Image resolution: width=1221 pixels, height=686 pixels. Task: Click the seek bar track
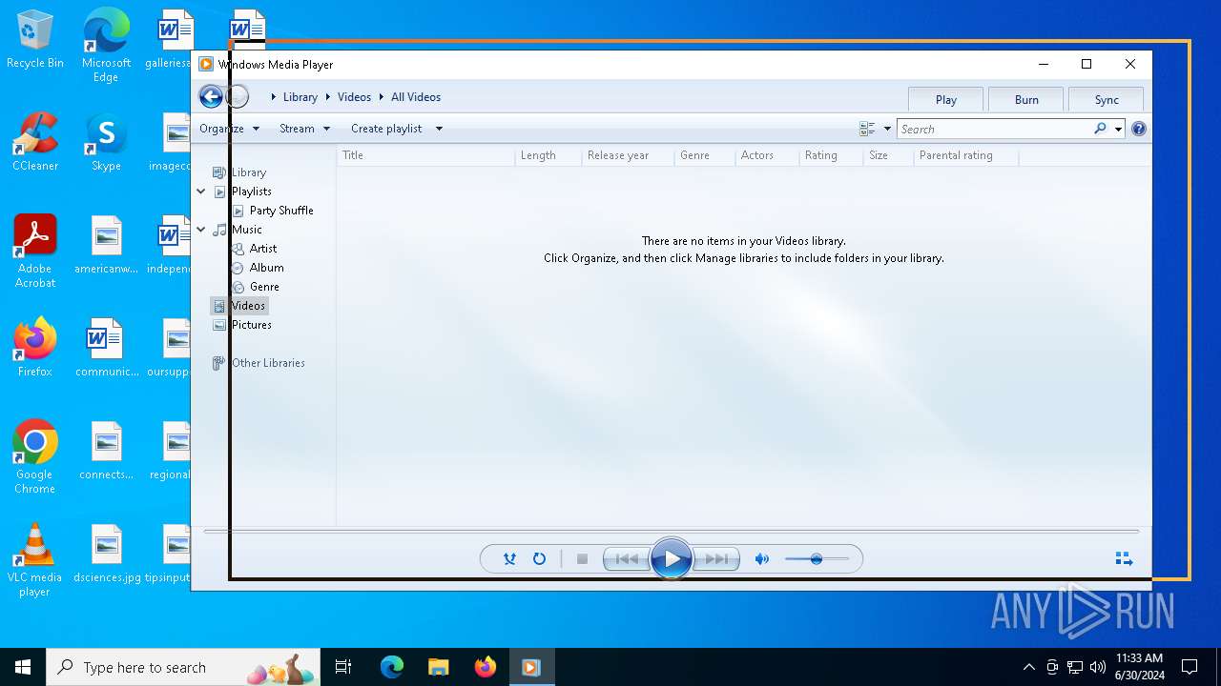pyautogui.click(x=672, y=531)
